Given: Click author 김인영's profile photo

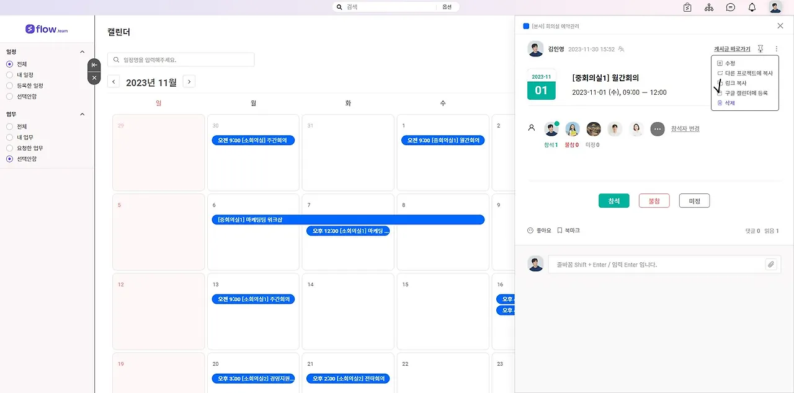Looking at the screenshot, I should [535, 49].
